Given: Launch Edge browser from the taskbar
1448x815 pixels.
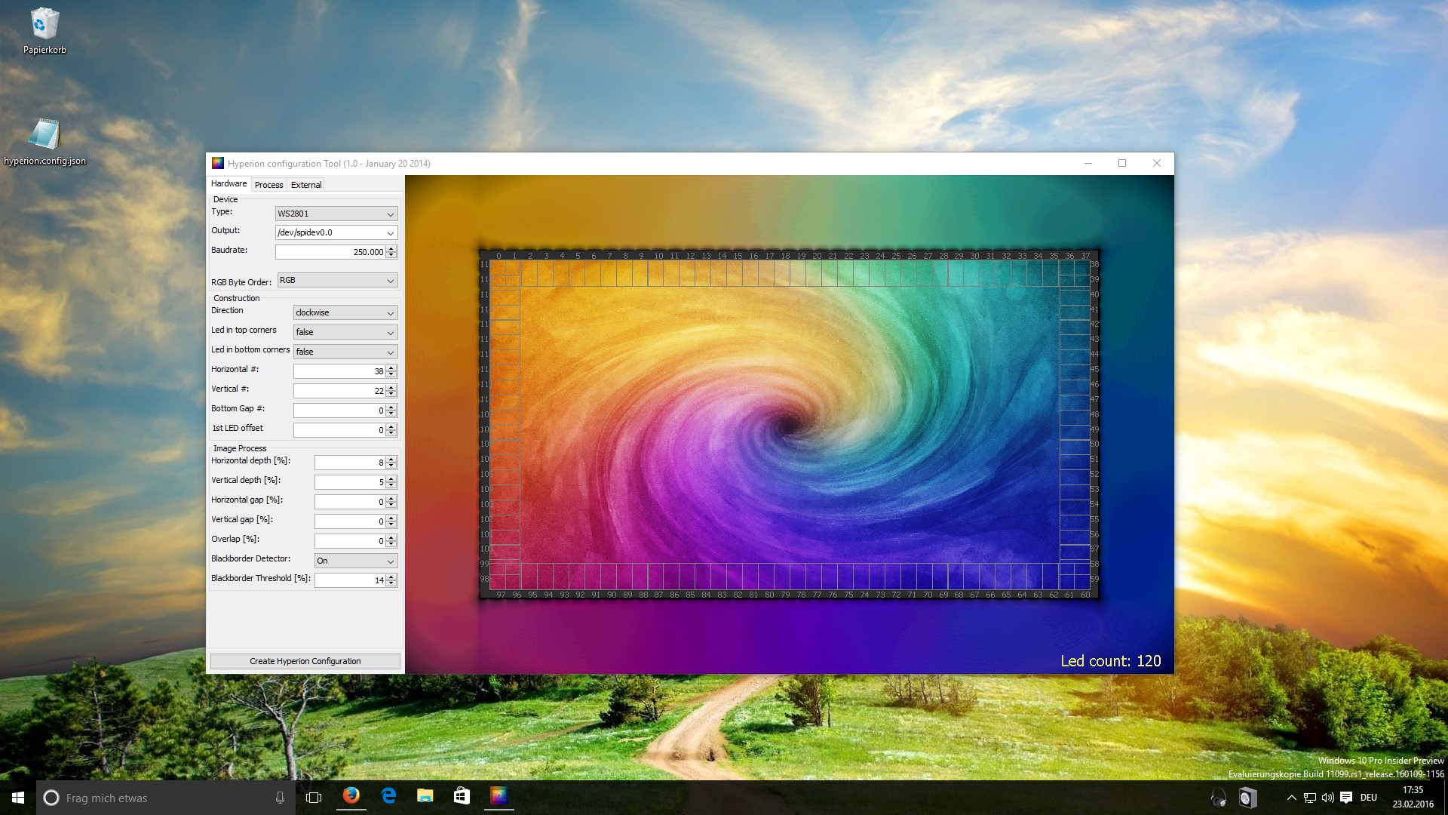Looking at the screenshot, I should coord(388,796).
